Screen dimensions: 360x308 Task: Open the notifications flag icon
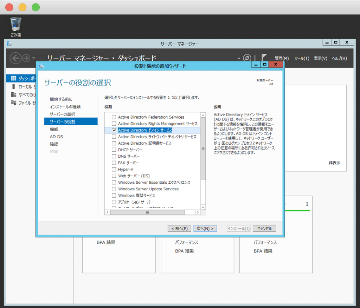point(264,57)
